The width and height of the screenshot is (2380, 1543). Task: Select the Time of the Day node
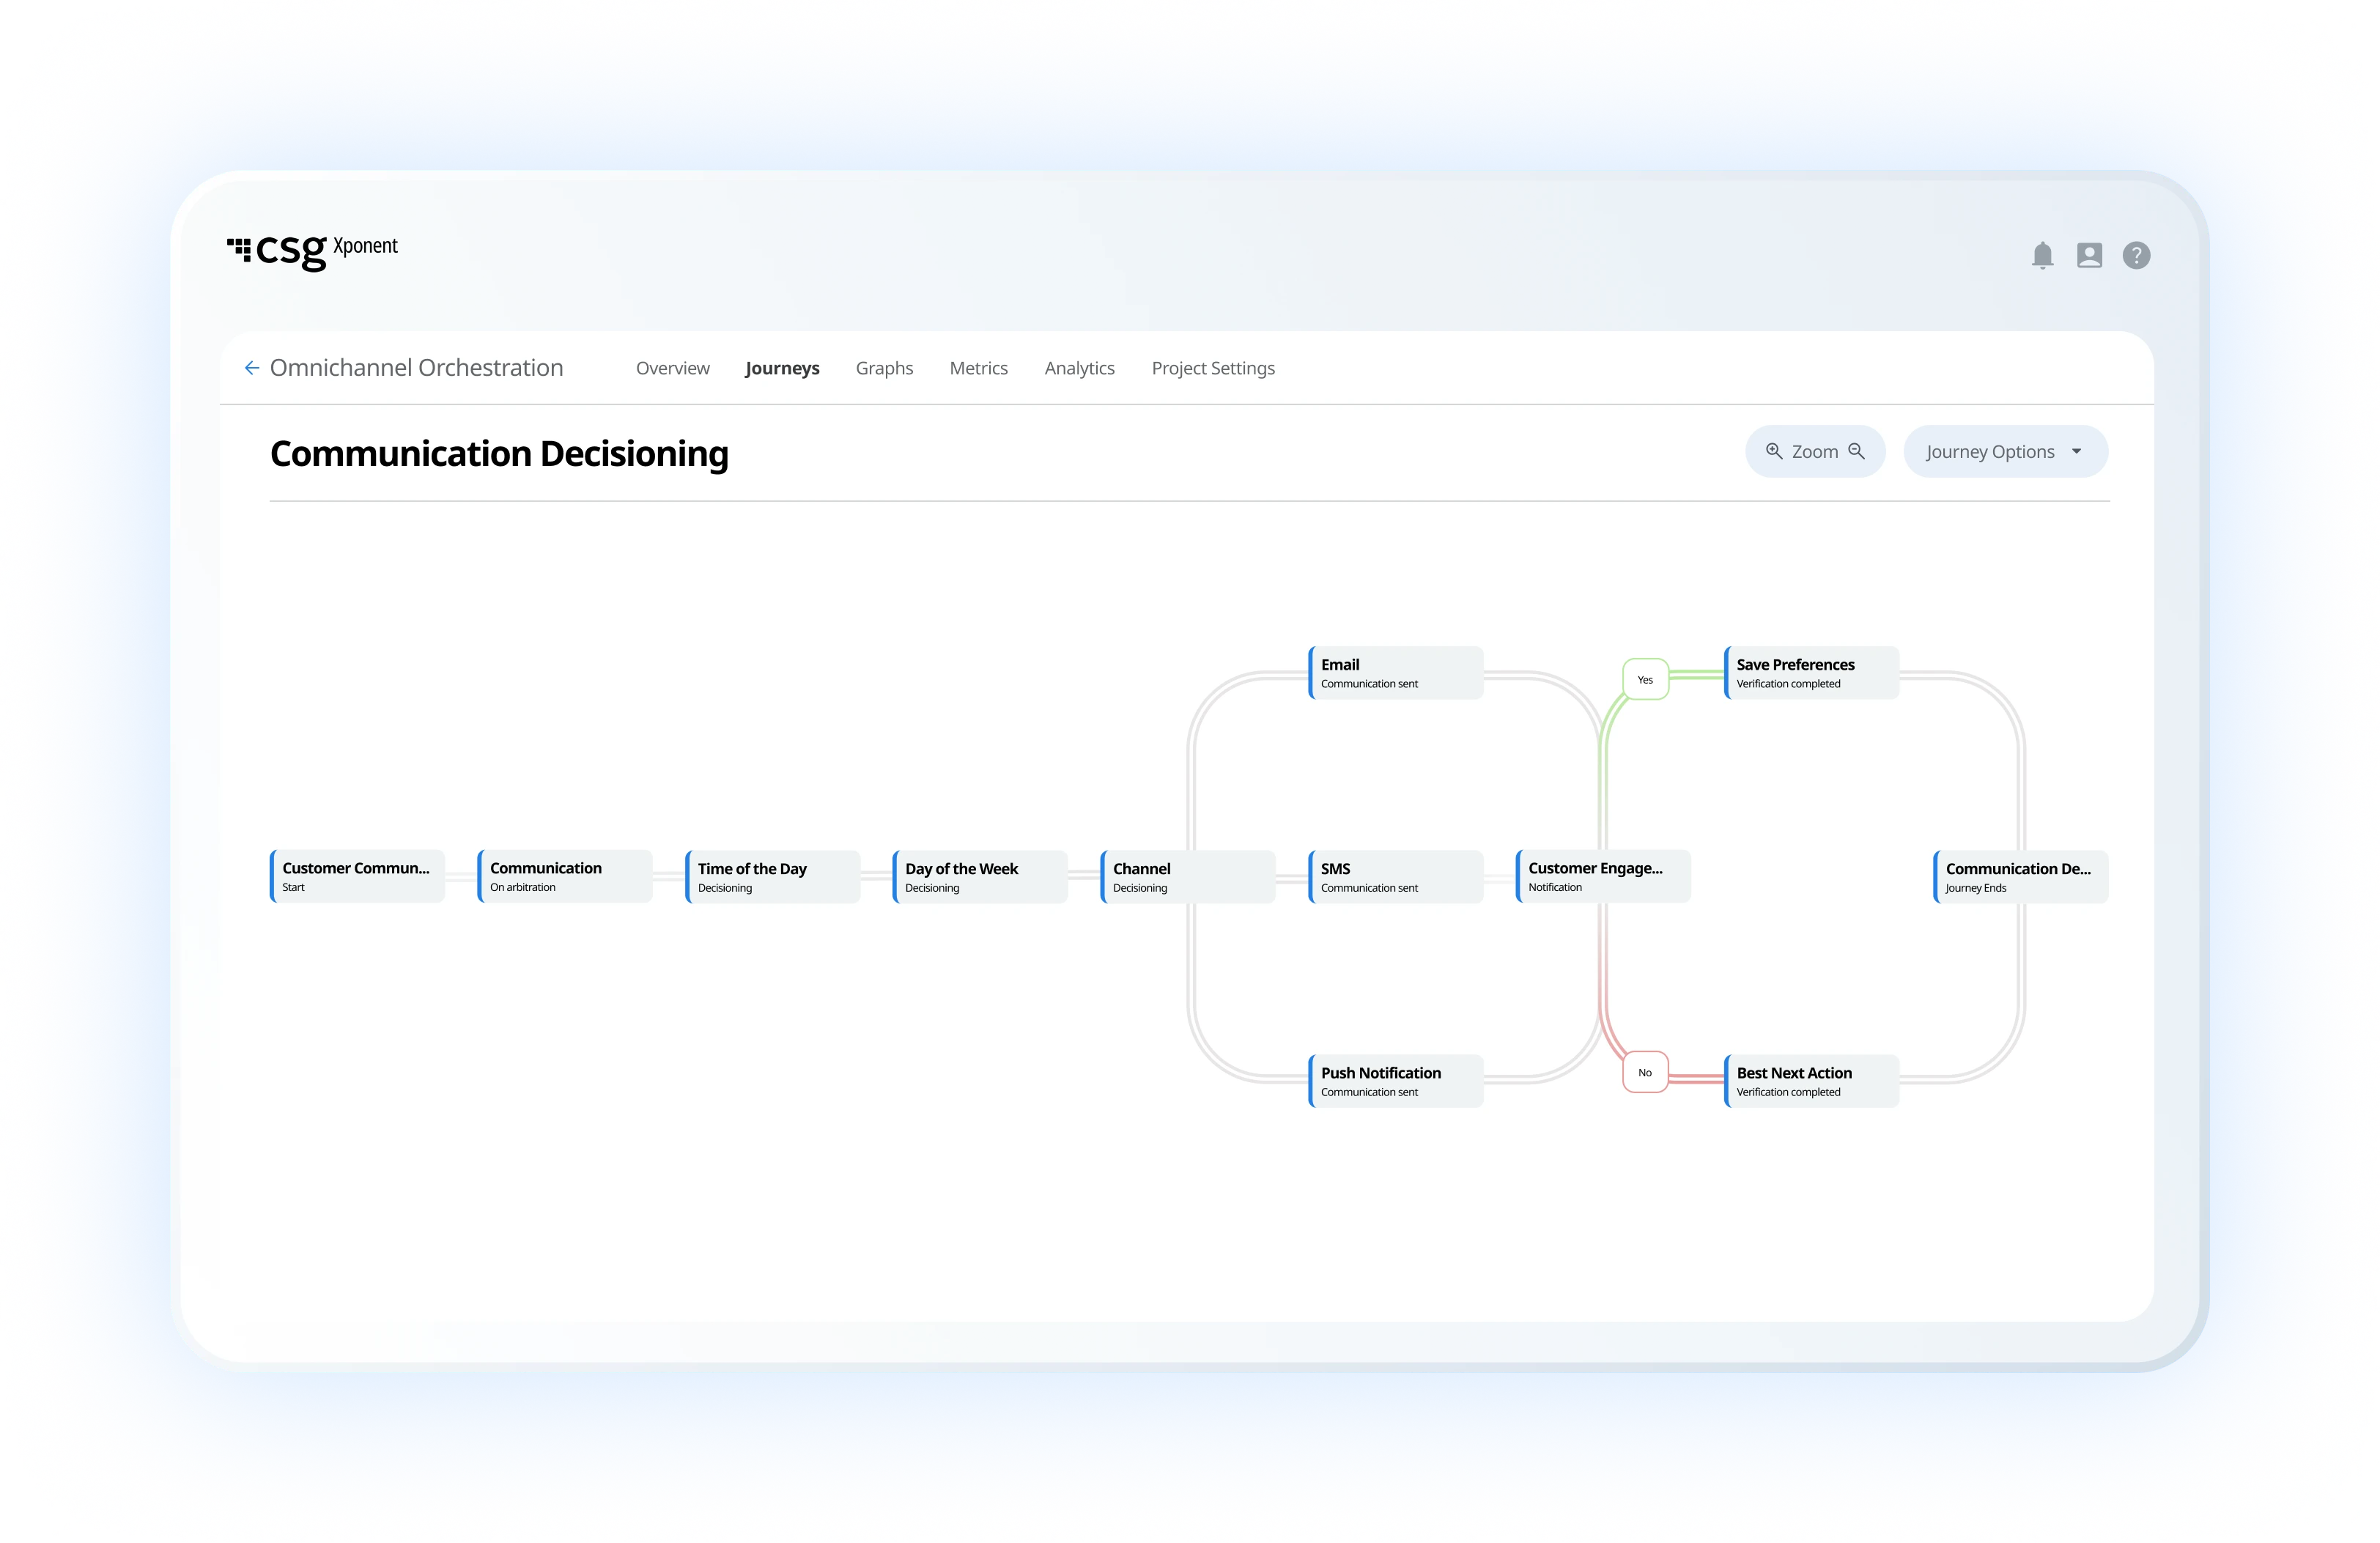point(773,877)
